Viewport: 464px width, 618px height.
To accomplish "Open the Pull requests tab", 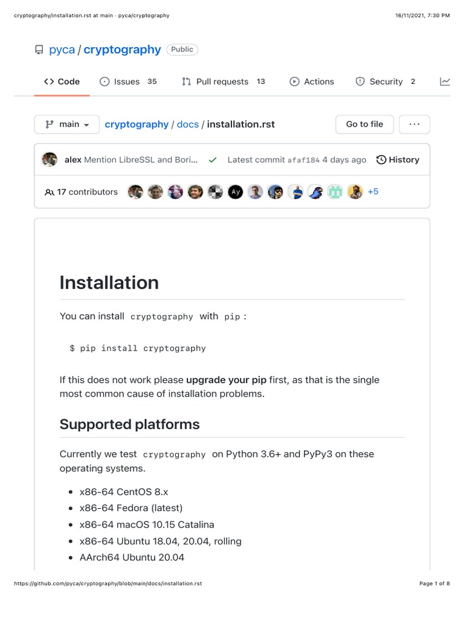I will pyautogui.click(x=223, y=81).
